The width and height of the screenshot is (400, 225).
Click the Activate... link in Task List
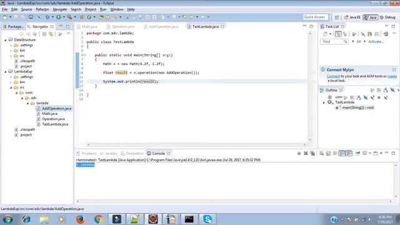(x=376, y=42)
